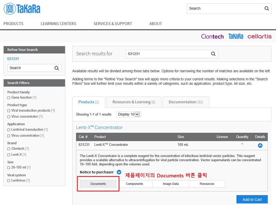Click the Notice to purchaser label
This screenshot has width=276, height=205.
(97, 172)
